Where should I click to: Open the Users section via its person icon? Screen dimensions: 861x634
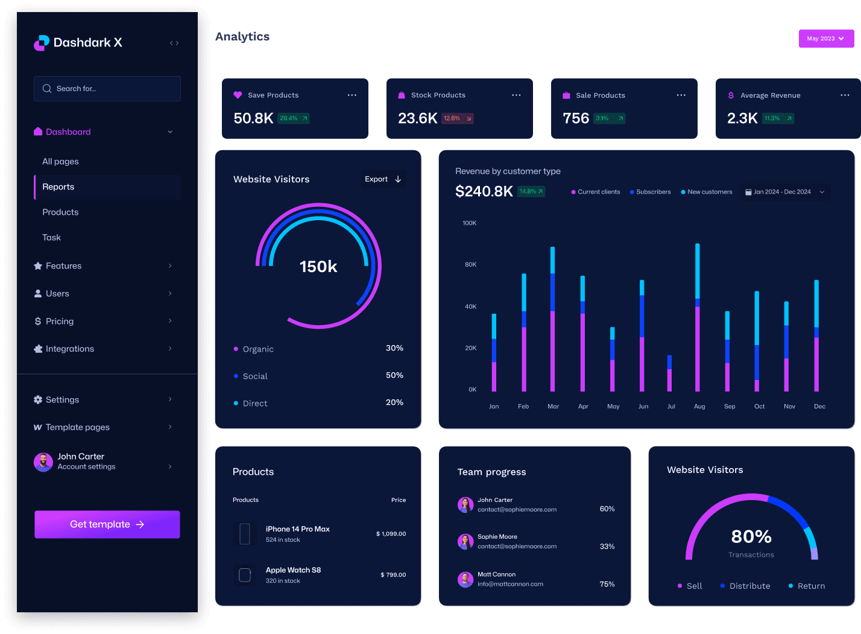(38, 293)
